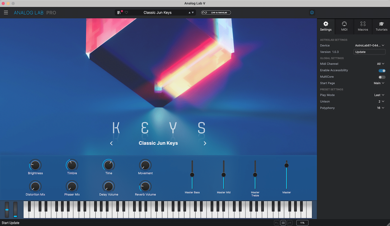Click the undo arrow in status bar
Image resolution: width=390 pixels, height=226 pixels.
coord(277,223)
